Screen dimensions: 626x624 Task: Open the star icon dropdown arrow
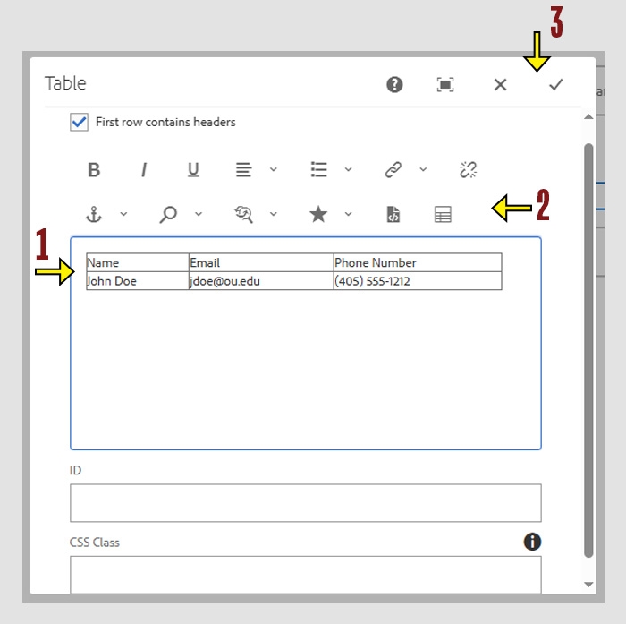(349, 214)
